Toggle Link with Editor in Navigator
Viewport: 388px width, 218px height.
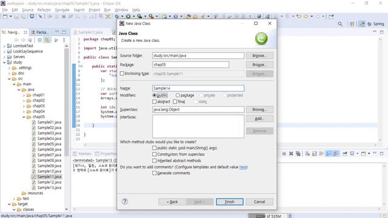[x=47, y=40]
